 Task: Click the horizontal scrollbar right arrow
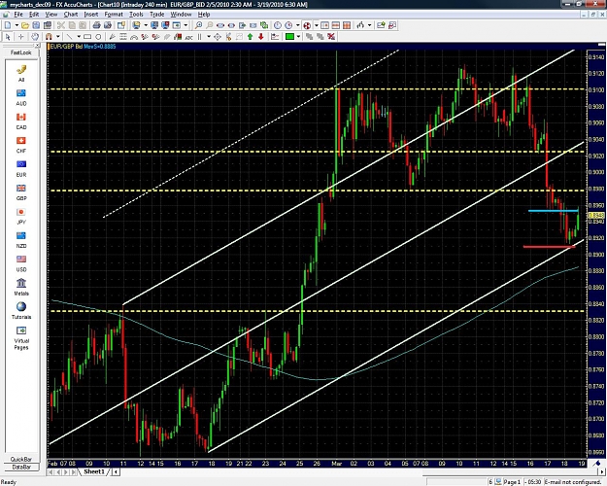point(602,471)
